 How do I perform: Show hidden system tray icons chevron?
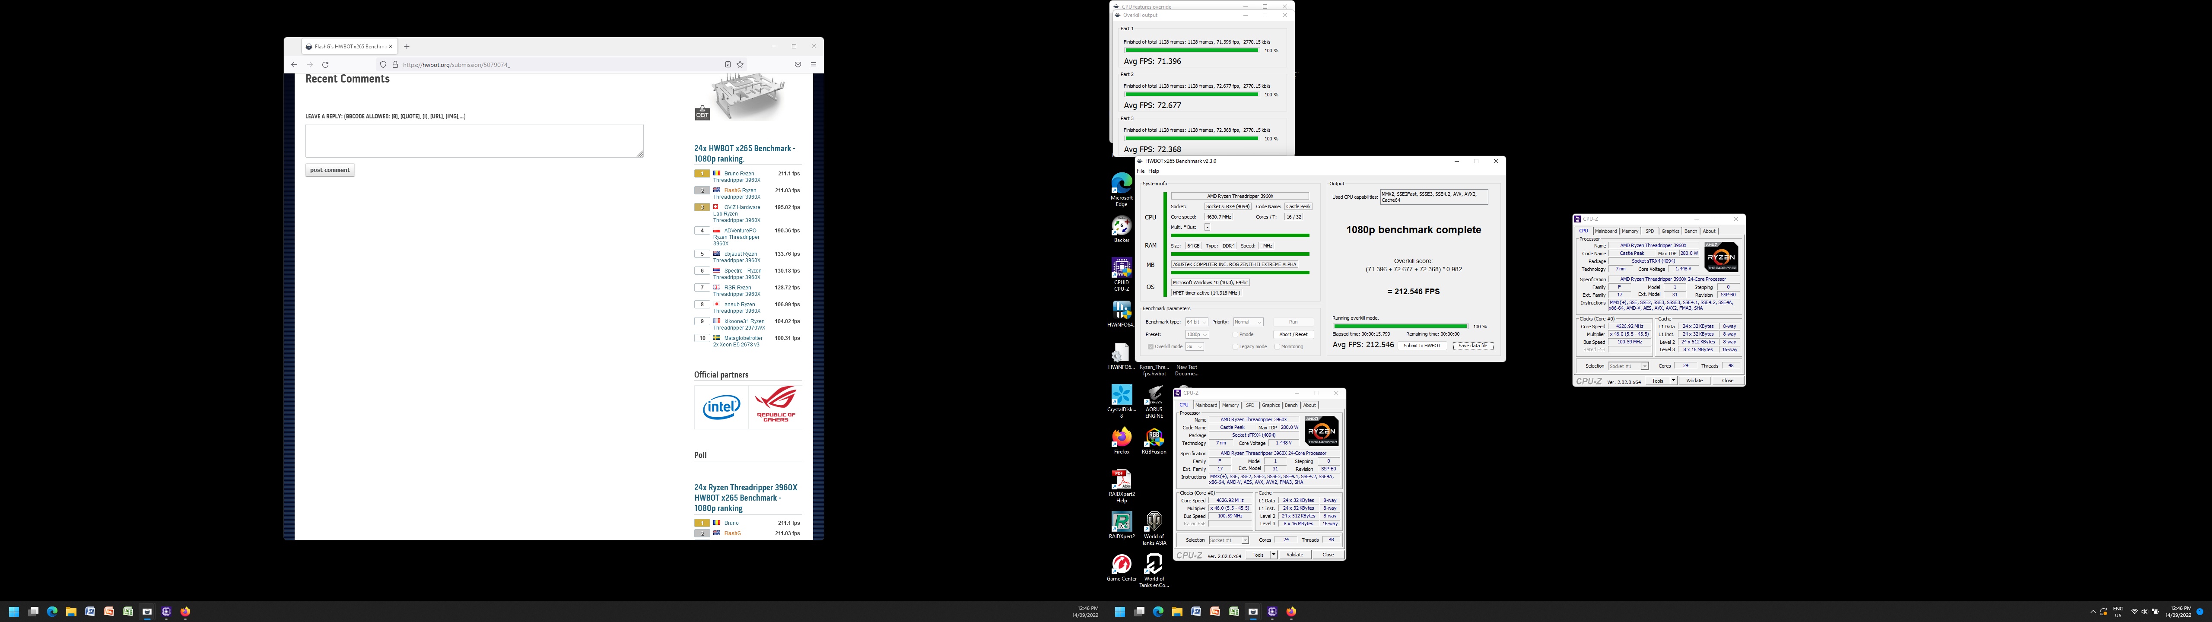(2093, 612)
